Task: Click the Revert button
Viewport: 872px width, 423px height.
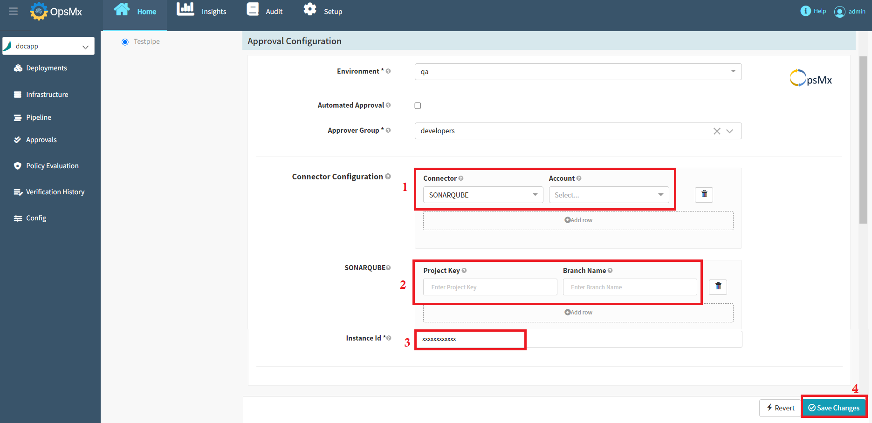Action: [x=781, y=408]
